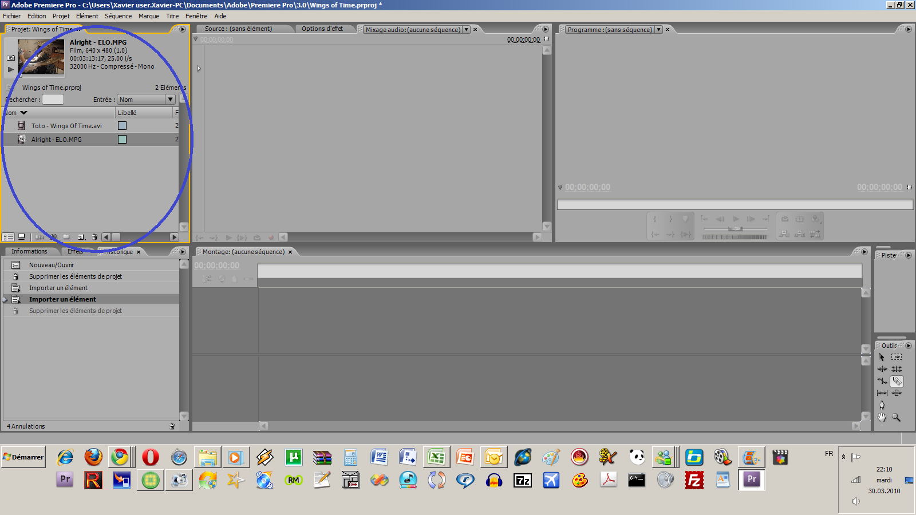Click the Program monitor time ruler bar
Image resolution: width=916 pixels, height=515 pixels.
click(735, 204)
